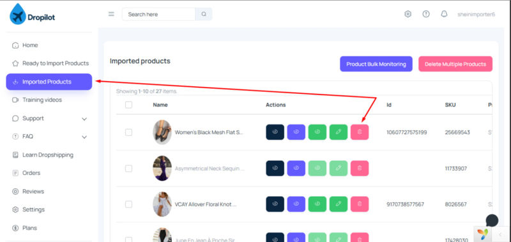
Task: Open settings gear icon in top bar
Action: (408, 14)
